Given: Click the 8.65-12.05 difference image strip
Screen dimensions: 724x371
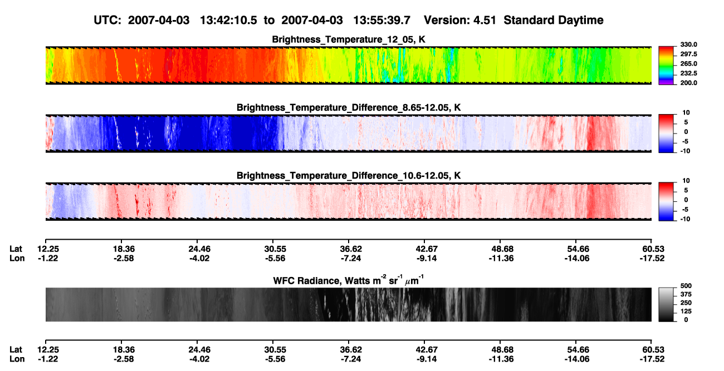Looking at the screenshot, I should coord(348,133).
